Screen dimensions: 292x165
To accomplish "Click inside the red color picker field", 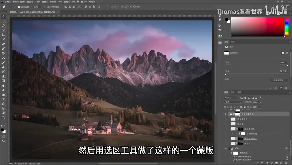I will click(257, 27).
